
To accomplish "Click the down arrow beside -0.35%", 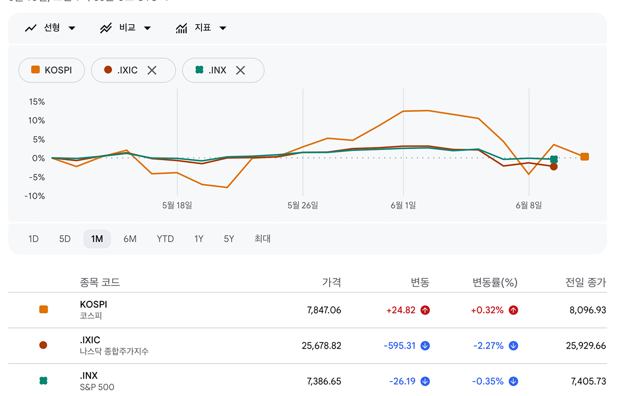I will (514, 381).
